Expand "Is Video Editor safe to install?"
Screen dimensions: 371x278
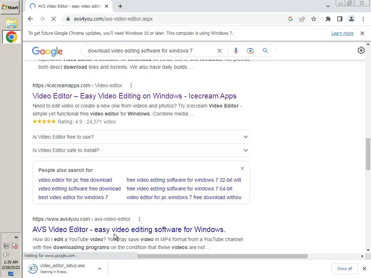(x=141, y=150)
